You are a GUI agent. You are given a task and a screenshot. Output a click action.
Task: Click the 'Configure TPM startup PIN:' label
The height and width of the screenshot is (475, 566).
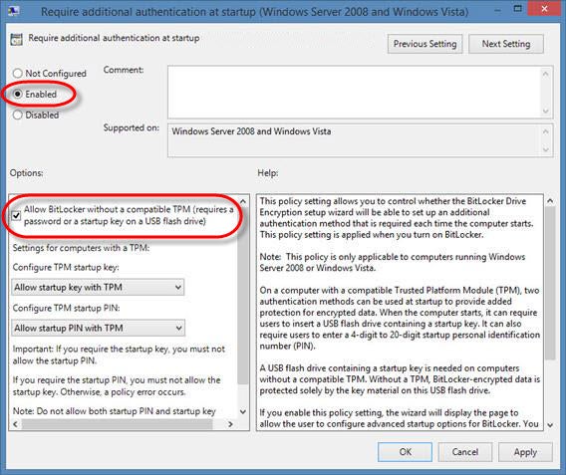66,308
